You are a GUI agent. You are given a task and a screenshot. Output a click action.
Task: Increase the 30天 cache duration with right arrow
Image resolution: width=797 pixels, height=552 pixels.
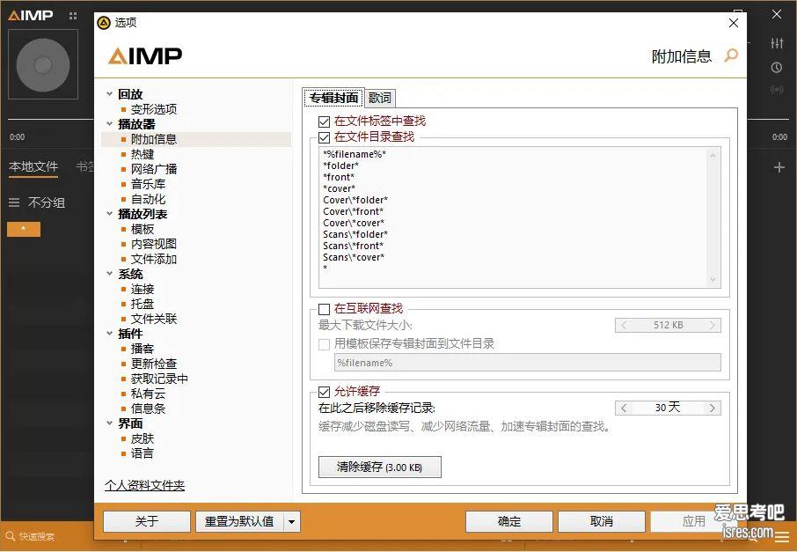(713, 408)
